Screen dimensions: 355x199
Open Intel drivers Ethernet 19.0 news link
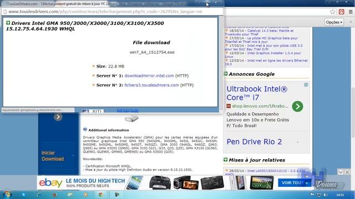tap(266, 62)
